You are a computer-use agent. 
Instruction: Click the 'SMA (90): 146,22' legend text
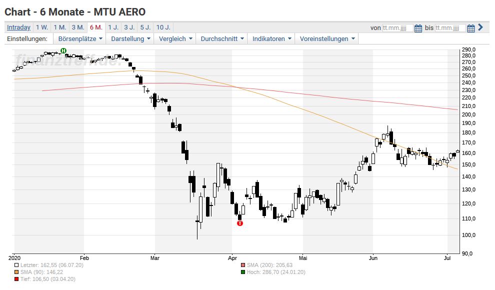pyautogui.click(x=41, y=272)
